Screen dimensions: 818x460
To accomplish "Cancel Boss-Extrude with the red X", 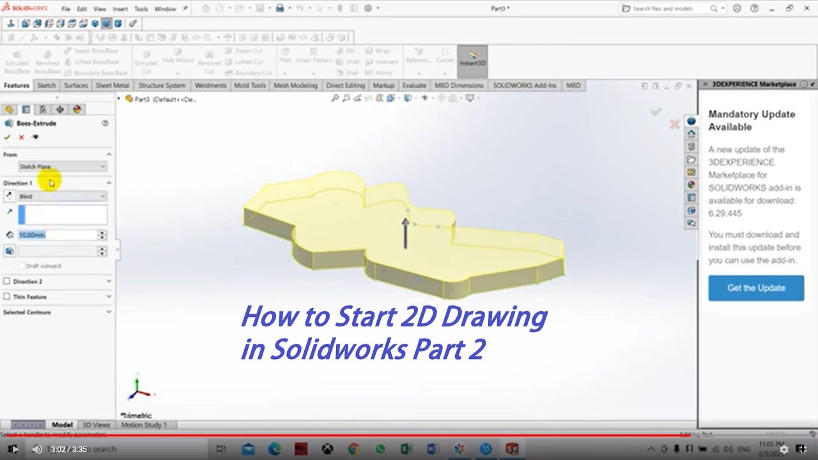I will coord(21,137).
